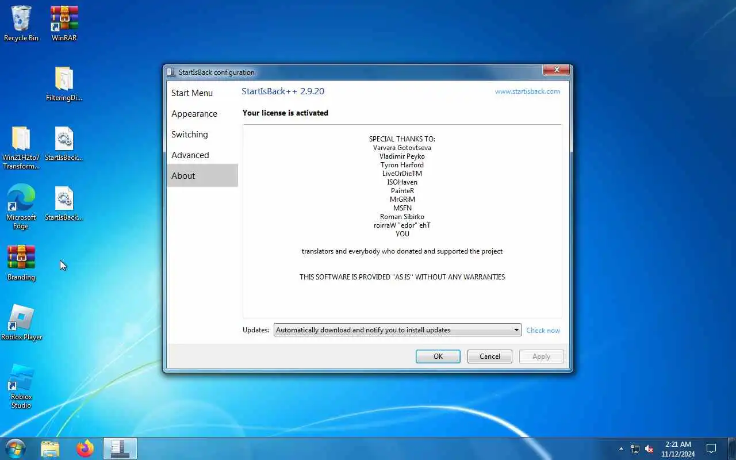
Task: Open the muted volume tray icon
Action: tap(649, 448)
